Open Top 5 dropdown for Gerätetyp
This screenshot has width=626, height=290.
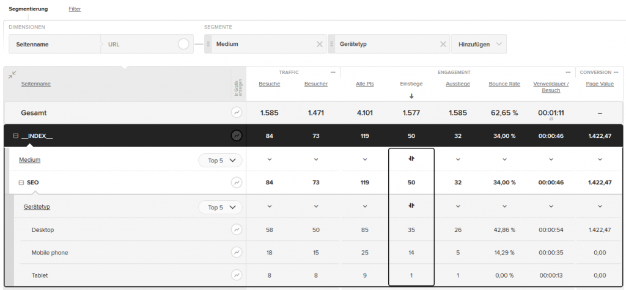tap(220, 208)
